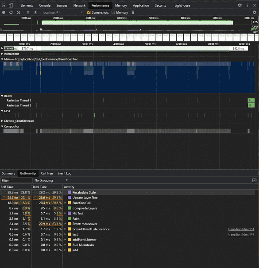Image resolution: width=259 pixels, height=268 pixels.
Task: Expand the Interactions track
Action: [x=2, y=54]
